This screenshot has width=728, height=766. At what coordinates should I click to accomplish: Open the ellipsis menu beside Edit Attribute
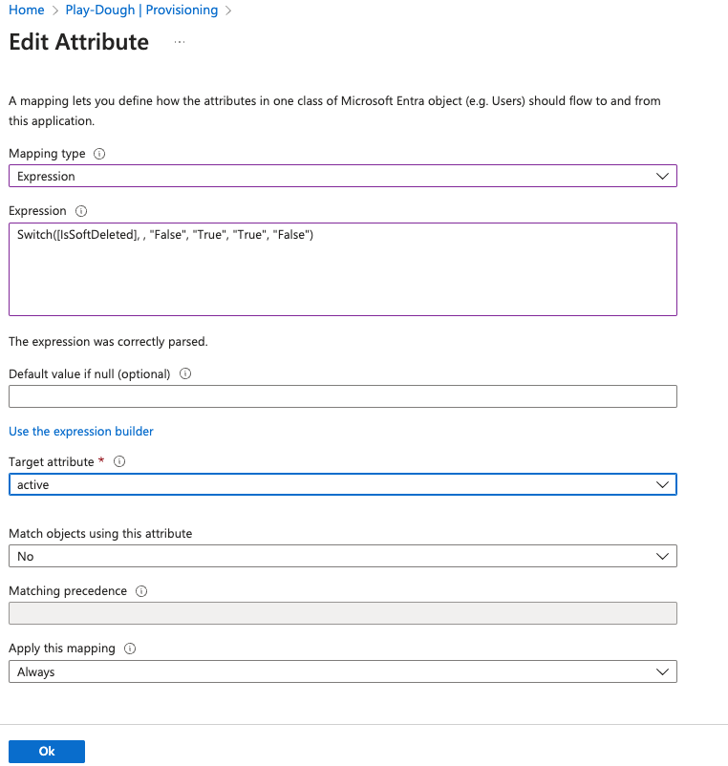click(x=180, y=42)
